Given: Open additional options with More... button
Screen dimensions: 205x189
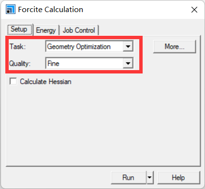Looking at the screenshot, I should (175, 46).
